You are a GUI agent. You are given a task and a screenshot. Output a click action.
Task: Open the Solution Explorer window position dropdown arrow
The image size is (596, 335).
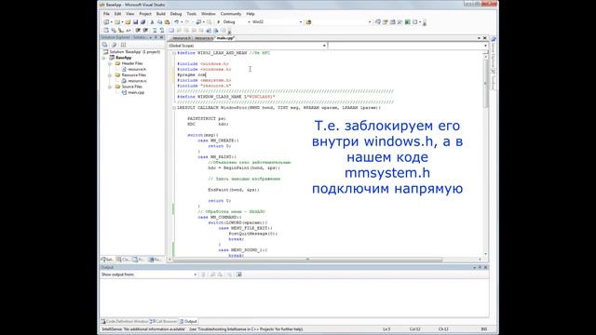tap(151, 37)
